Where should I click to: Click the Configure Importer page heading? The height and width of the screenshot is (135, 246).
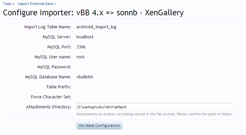[93, 13]
